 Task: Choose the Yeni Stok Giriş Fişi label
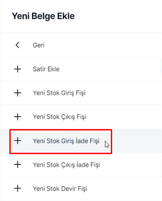(59, 93)
